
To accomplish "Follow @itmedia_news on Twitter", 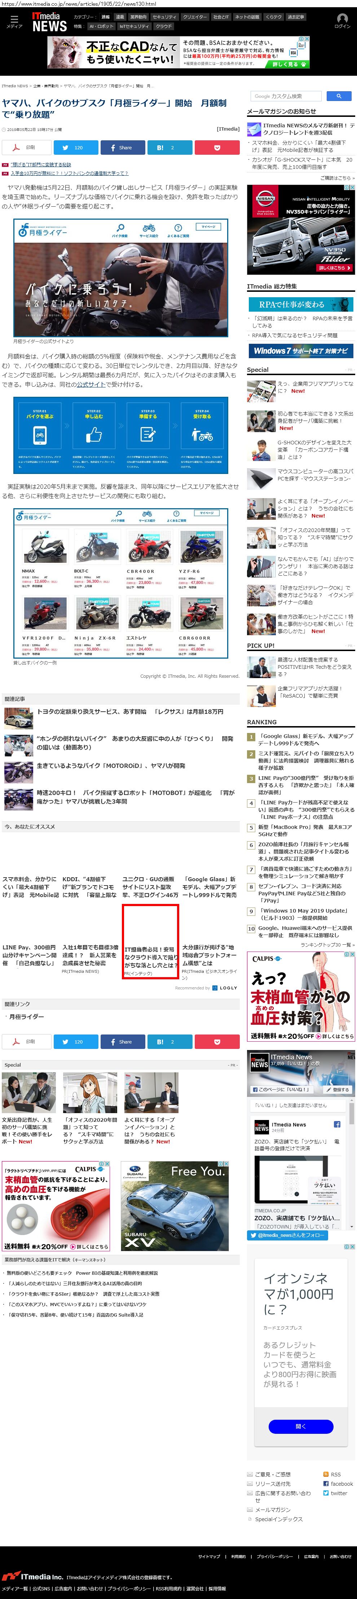I will (287, 1235).
